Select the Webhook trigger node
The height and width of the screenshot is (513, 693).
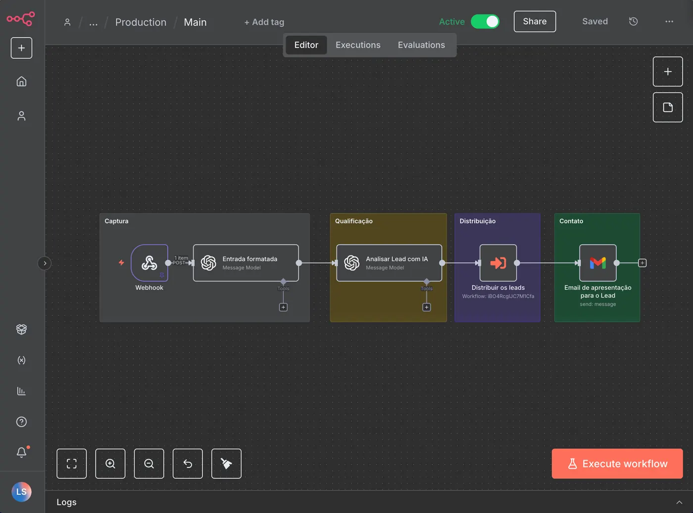tap(149, 263)
